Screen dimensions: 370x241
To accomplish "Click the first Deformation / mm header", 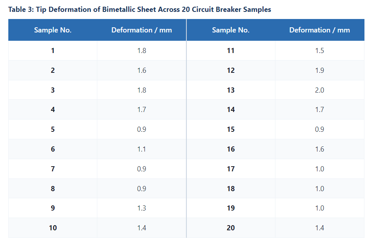I will tap(142, 30).
